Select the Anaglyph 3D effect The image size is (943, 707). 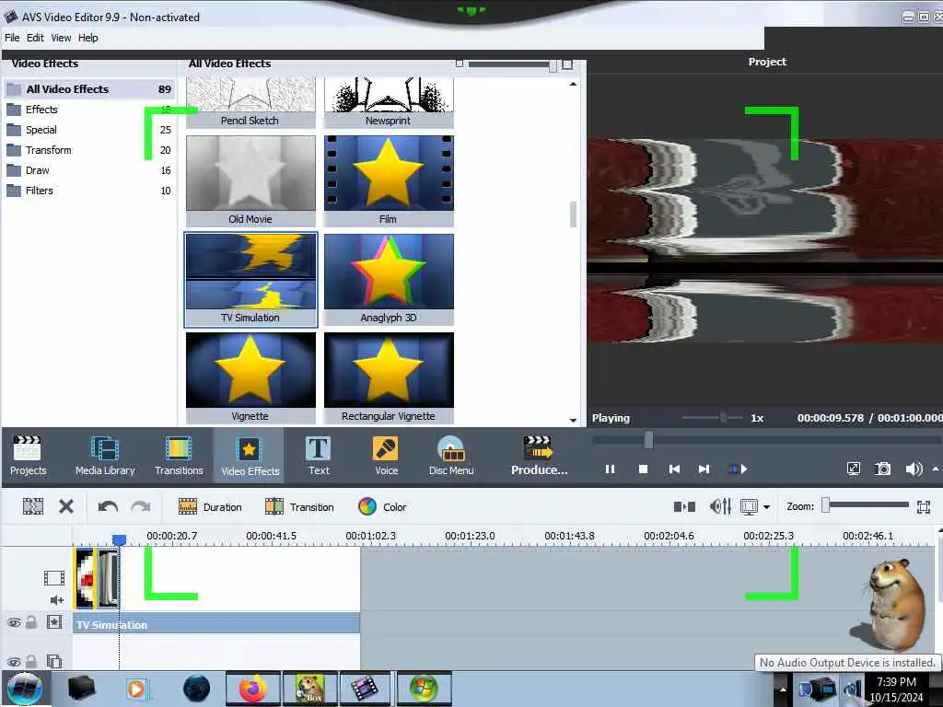point(389,279)
